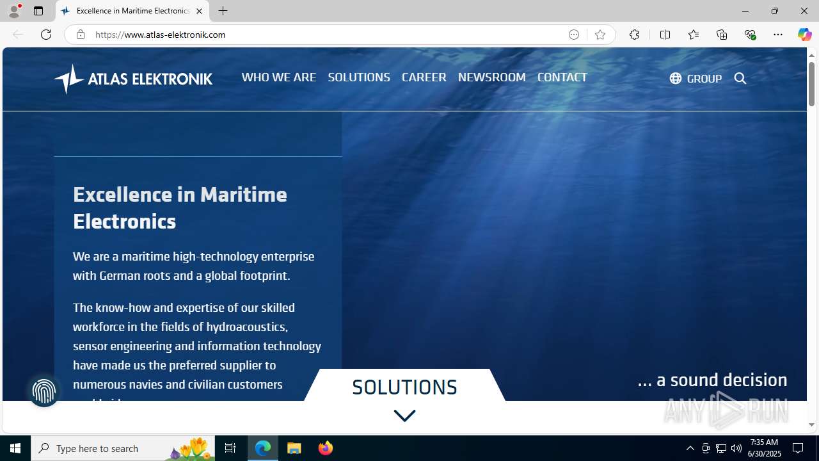
Task: Open a new tab with plus button
Action: 223,11
